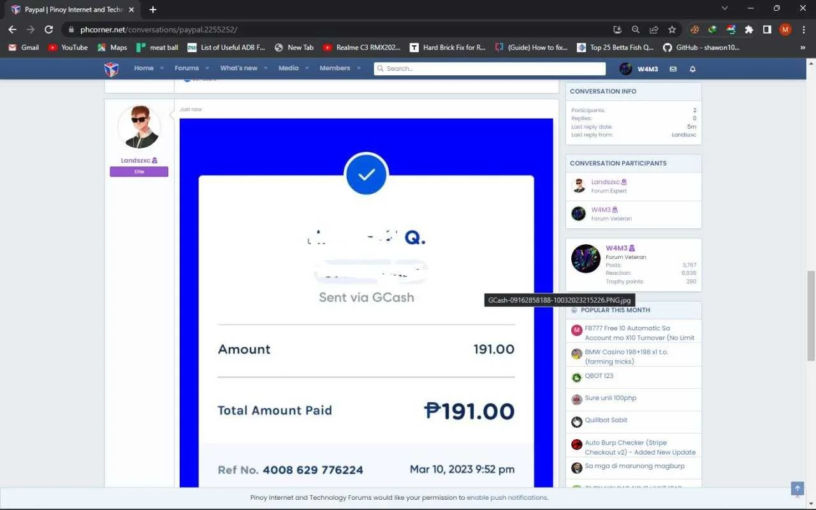Click the forward navigation arrow
This screenshot has width=816, height=510.
click(31, 29)
